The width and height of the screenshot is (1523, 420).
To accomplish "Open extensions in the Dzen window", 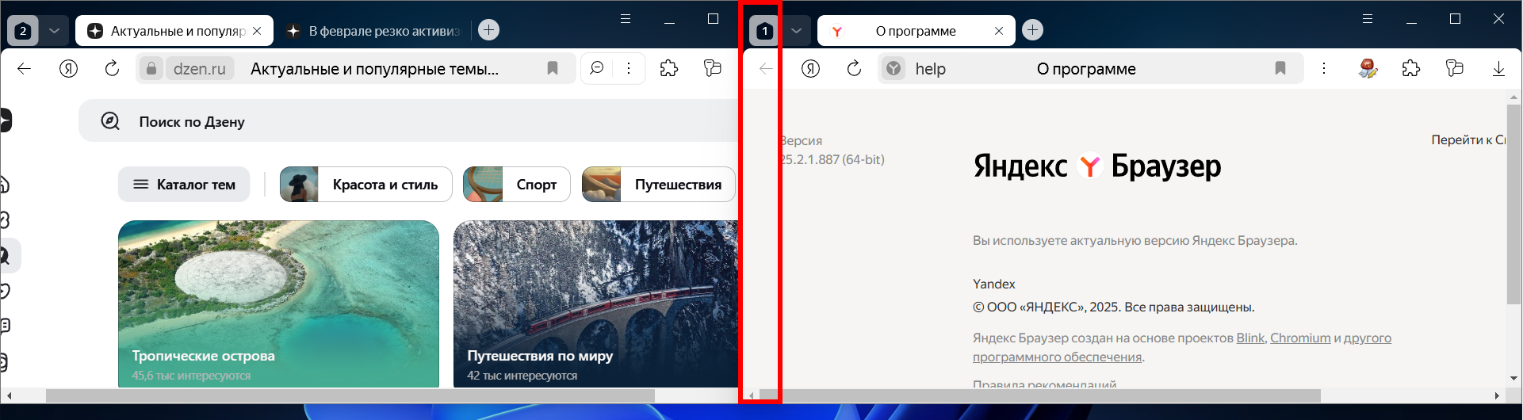I will click(669, 69).
